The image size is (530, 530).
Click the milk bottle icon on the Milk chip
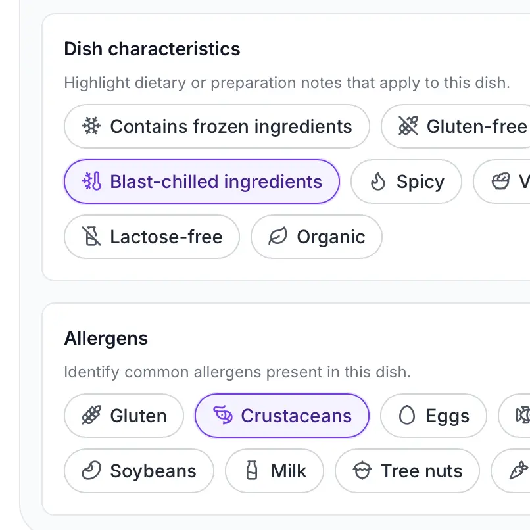tap(252, 471)
